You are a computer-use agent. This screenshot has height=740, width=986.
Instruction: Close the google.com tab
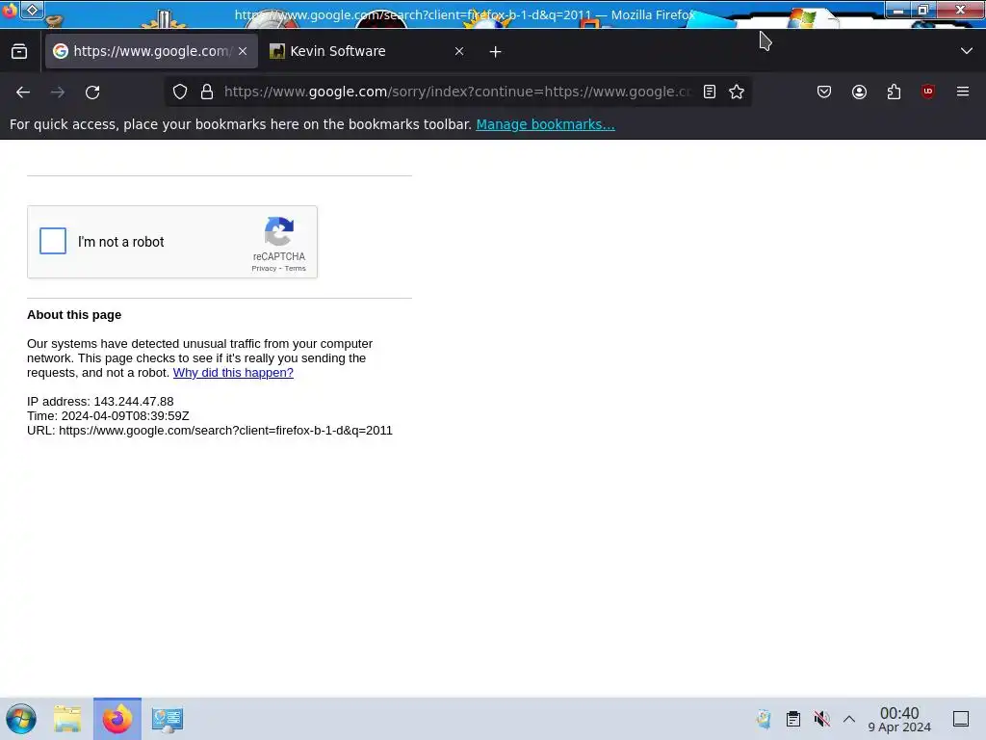coord(243,51)
